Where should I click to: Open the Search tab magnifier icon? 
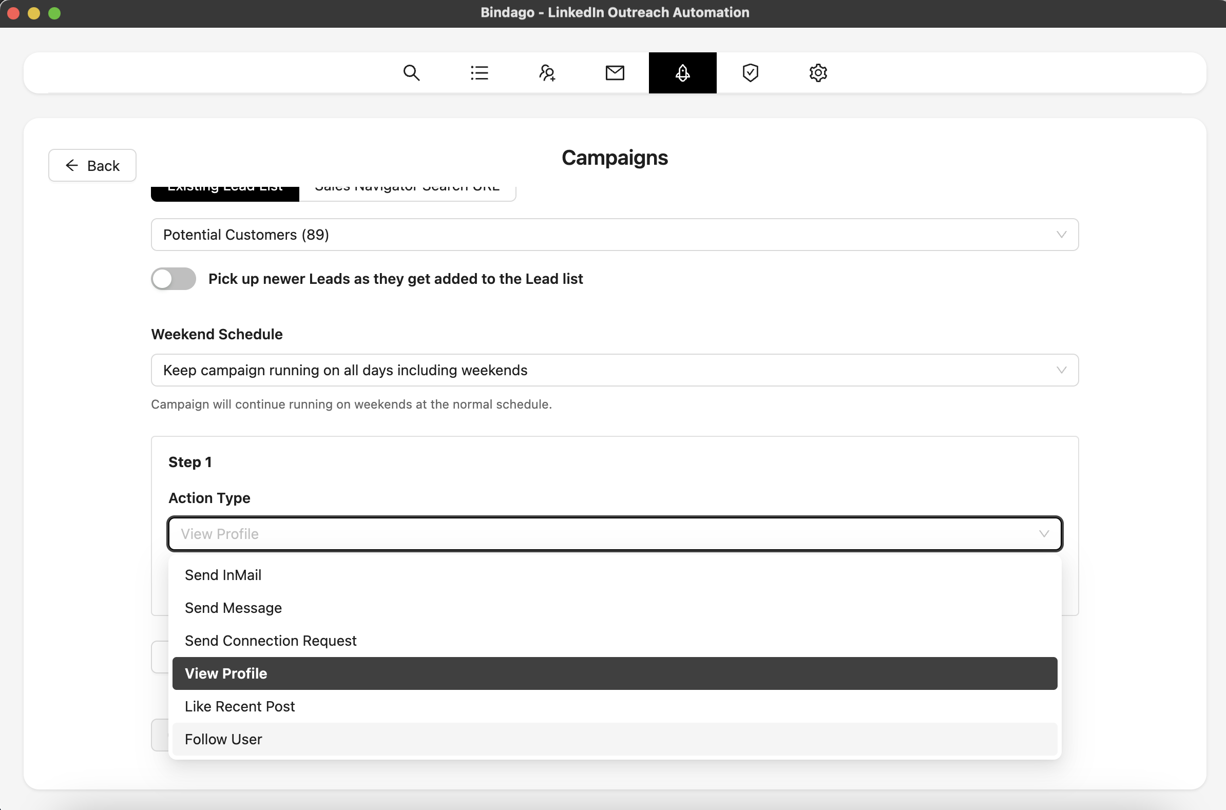click(411, 73)
